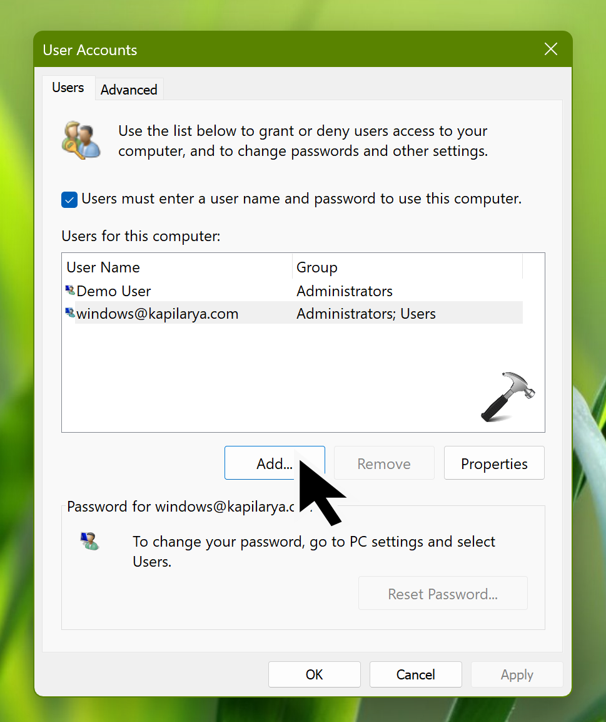Confirm with the OK button
Screen dimensions: 606x722
pyautogui.click(x=315, y=674)
